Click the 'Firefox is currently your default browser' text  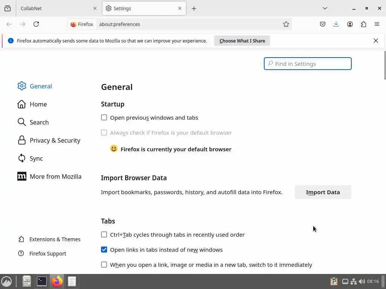(176, 149)
